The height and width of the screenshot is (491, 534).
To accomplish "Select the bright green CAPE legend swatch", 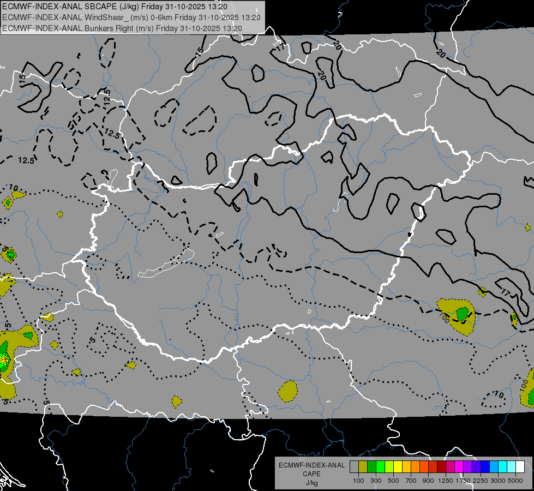I will tap(381, 467).
